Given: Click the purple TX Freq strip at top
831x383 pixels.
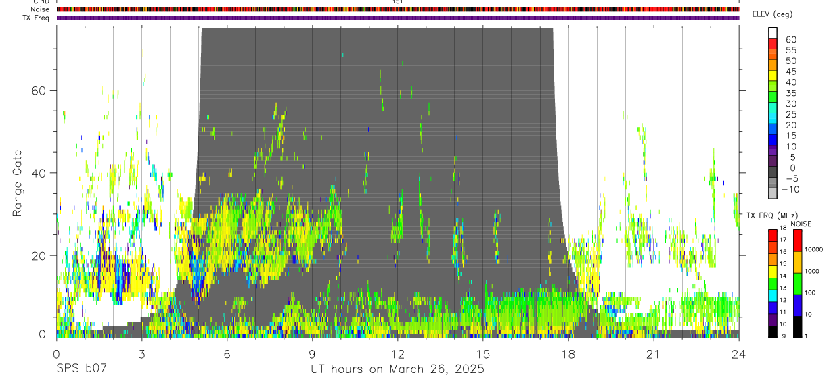Looking at the screenshot, I should [x=398, y=18].
